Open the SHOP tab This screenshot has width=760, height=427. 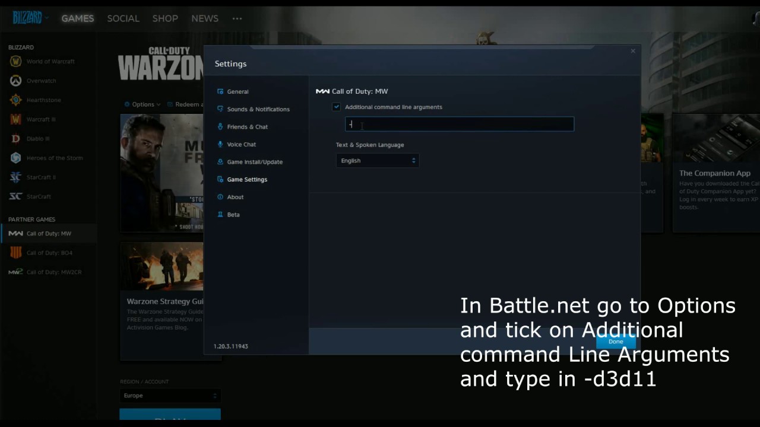tap(165, 18)
